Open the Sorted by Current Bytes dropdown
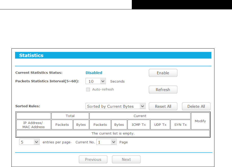 click(x=115, y=106)
